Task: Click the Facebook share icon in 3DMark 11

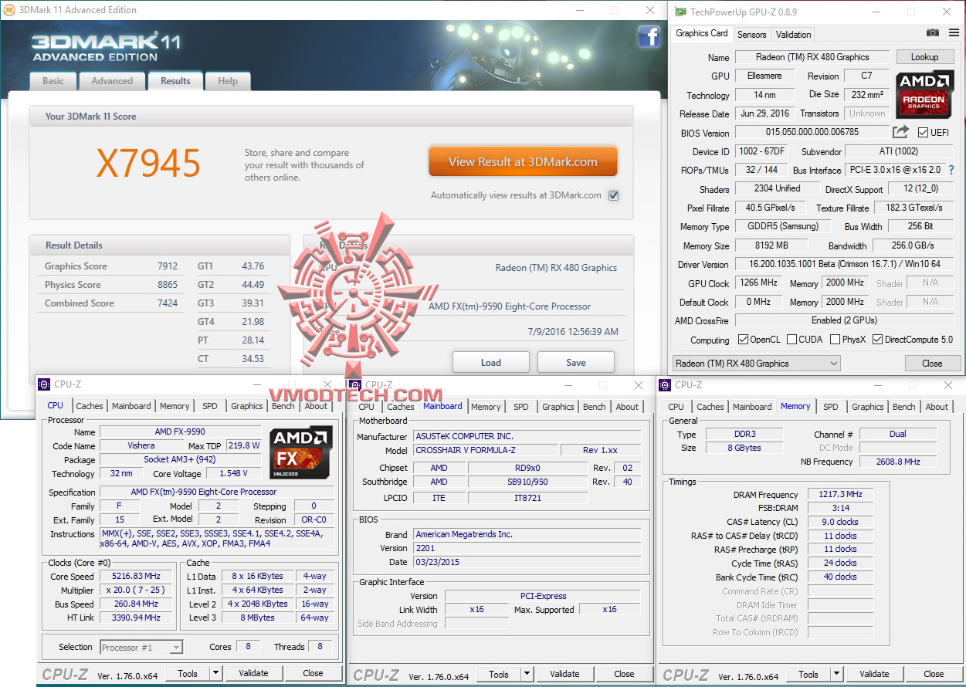Action: pyautogui.click(x=649, y=36)
